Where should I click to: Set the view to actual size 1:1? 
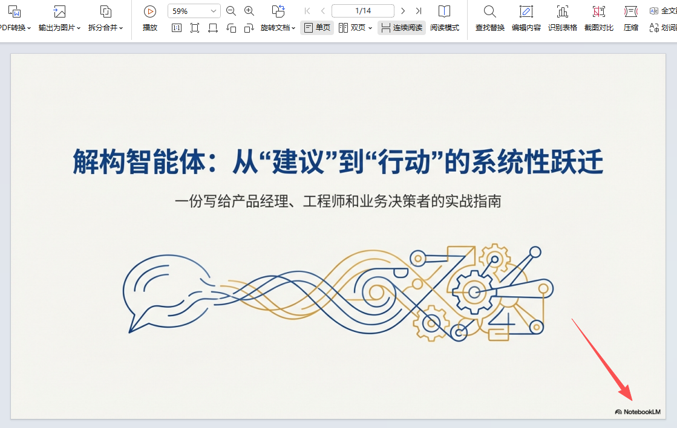[x=177, y=28]
